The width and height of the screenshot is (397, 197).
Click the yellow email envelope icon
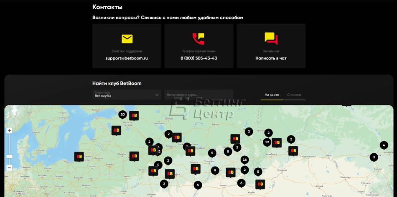127,39
